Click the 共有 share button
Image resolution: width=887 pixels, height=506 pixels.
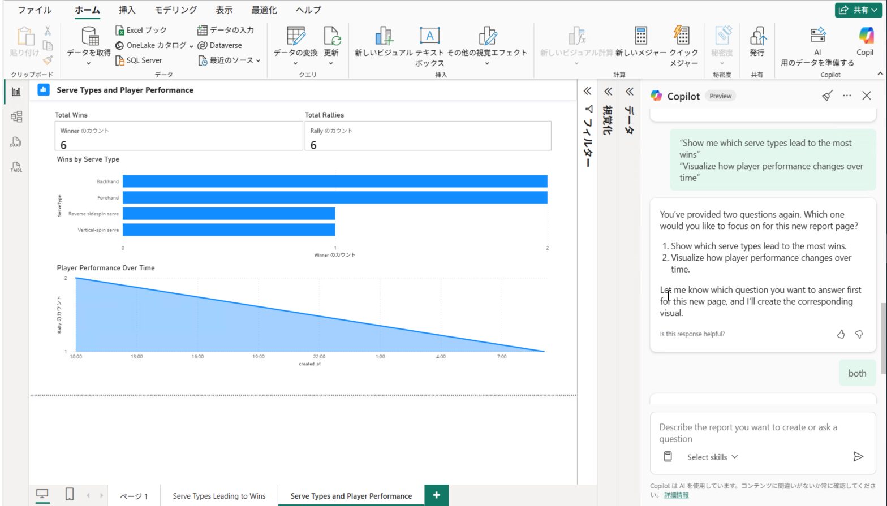pyautogui.click(x=858, y=10)
